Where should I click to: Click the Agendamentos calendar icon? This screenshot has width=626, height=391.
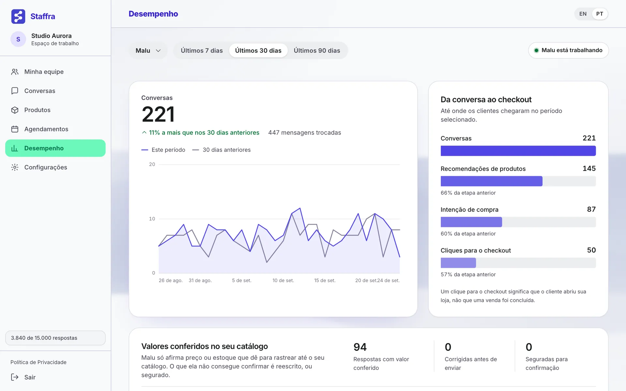[15, 129]
